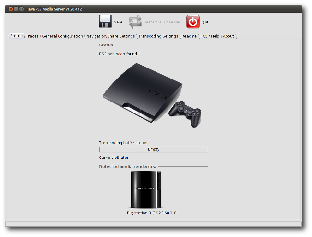Click the 'Current bitrate:' label
This screenshot has width=312, height=237.
[113, 158]
